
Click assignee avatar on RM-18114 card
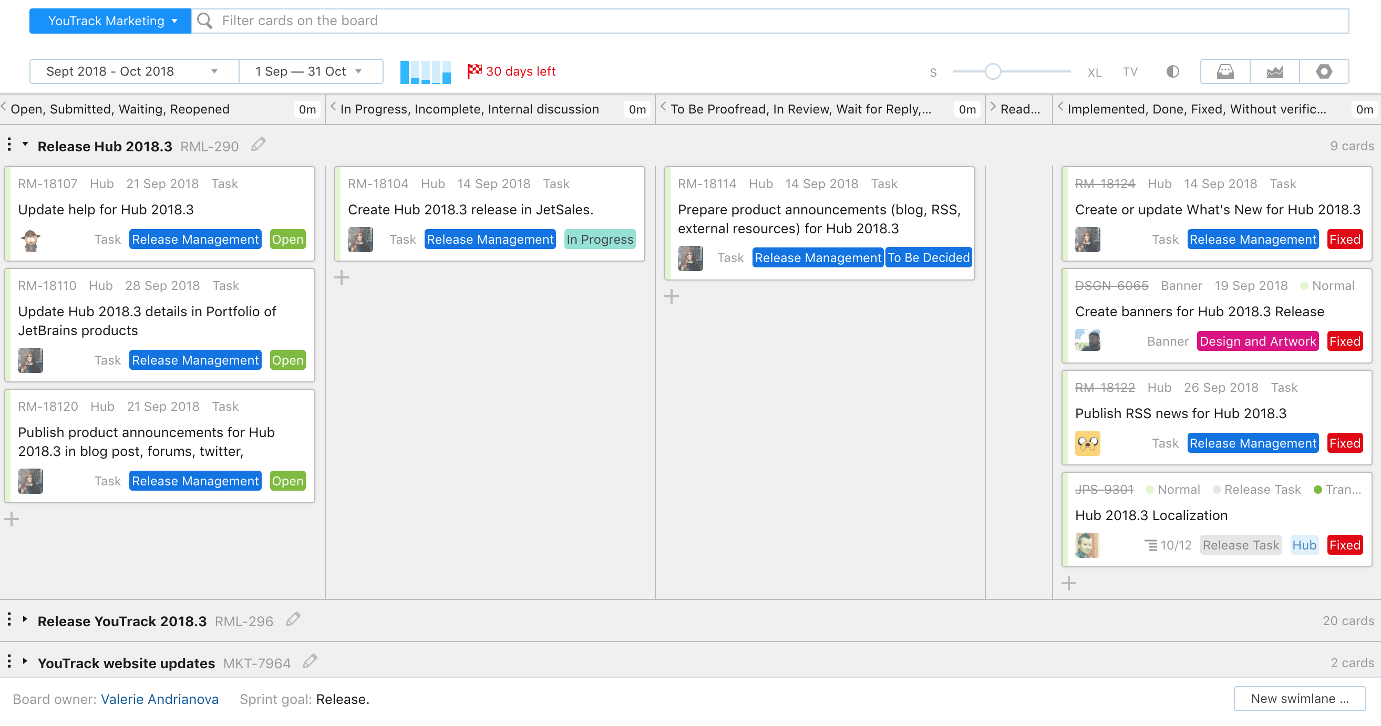pyautogui.click(x=690, y=259)
